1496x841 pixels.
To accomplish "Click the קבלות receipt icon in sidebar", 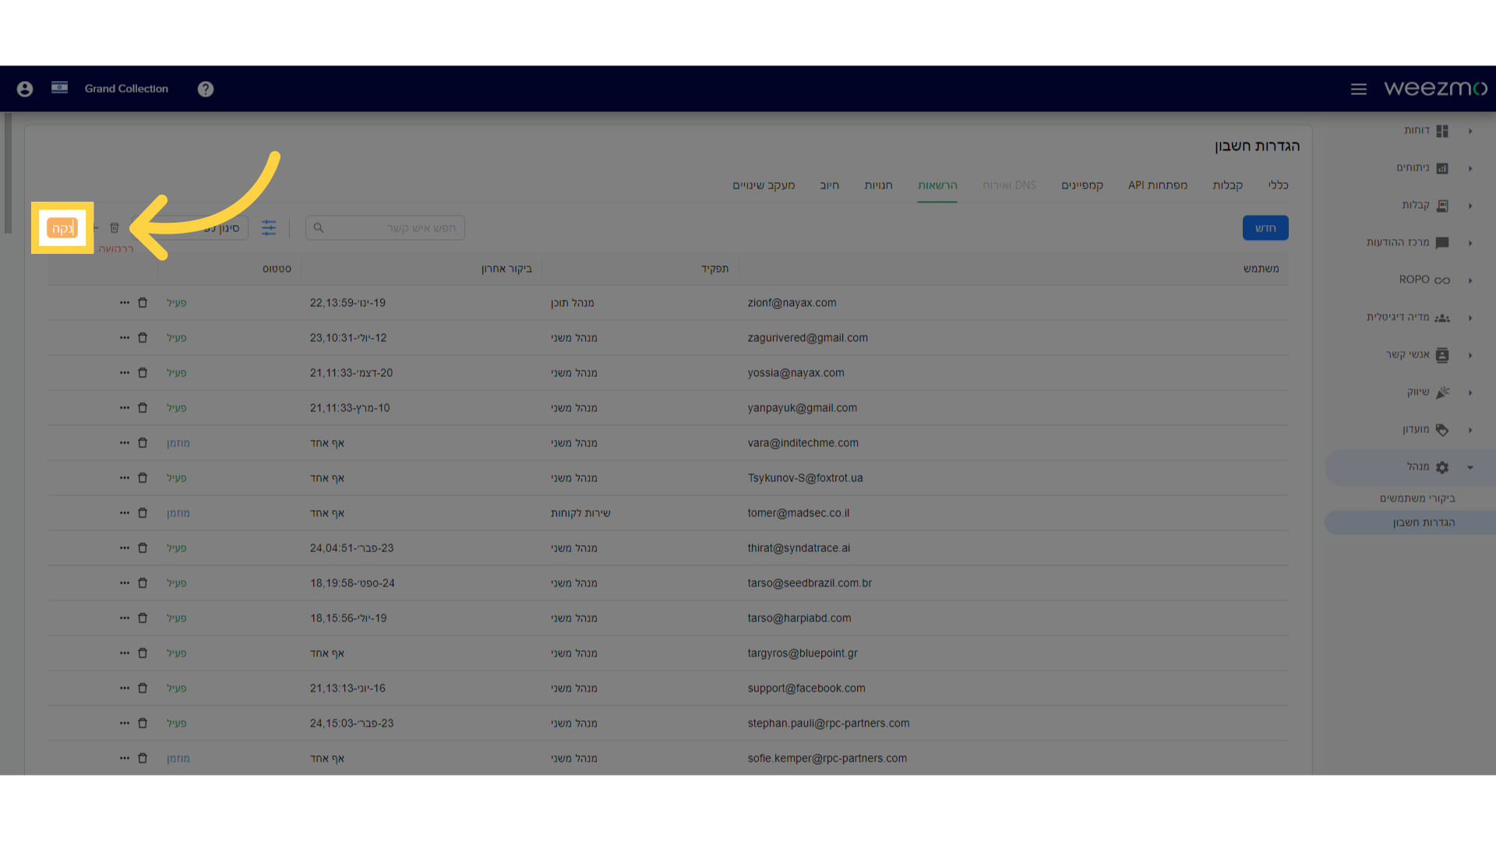I will (x=1442, y=206).
